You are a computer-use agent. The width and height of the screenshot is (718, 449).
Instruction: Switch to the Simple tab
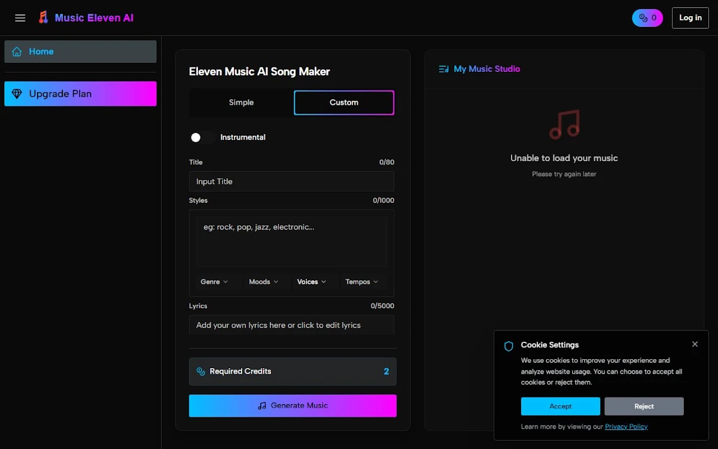click(241, 102)
